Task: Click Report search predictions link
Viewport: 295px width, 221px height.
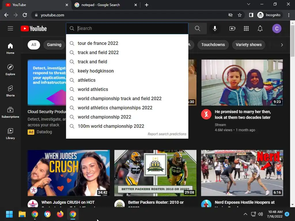Action: [x=167, y=134]
